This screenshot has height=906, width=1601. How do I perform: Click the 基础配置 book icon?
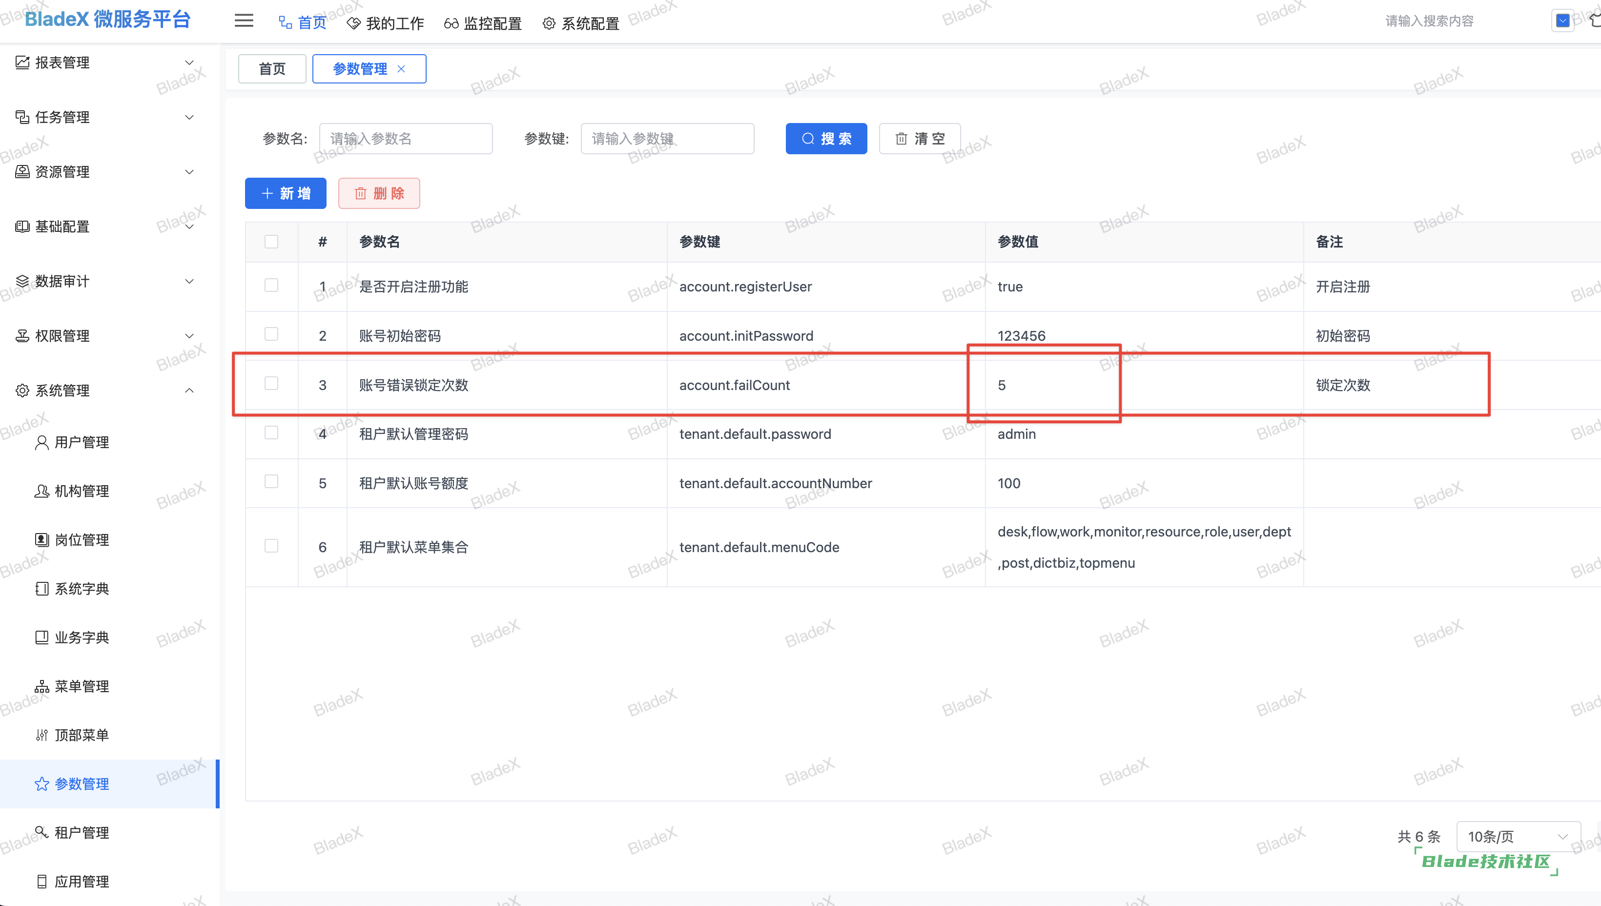22,226
